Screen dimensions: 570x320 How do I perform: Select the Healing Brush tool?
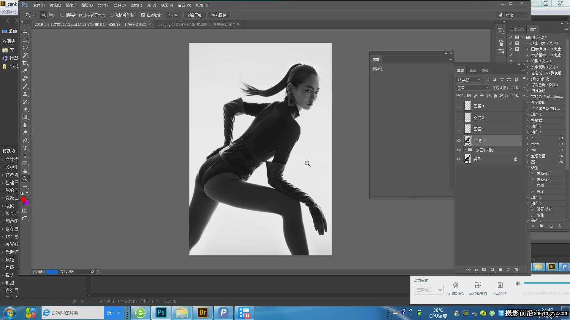25,79
